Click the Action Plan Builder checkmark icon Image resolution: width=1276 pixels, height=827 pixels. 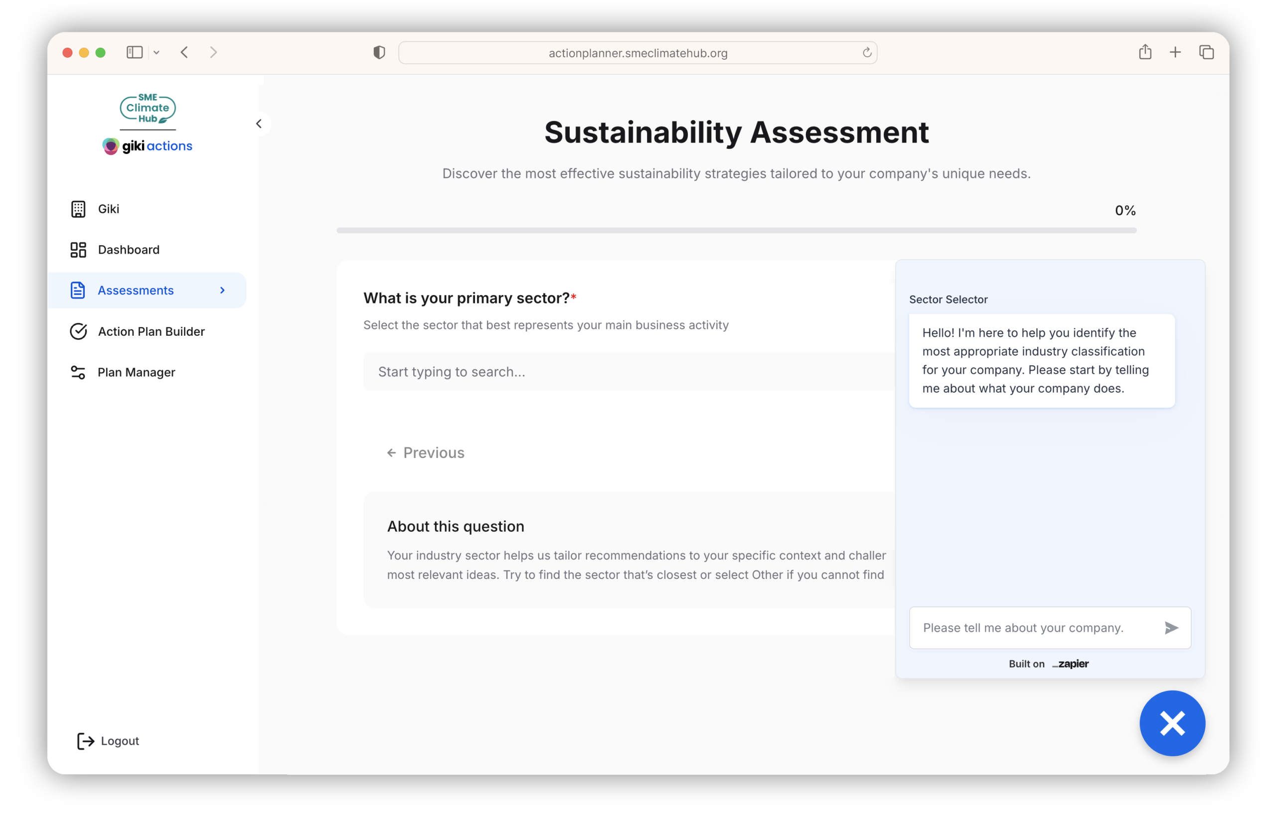tap(78, 331)
